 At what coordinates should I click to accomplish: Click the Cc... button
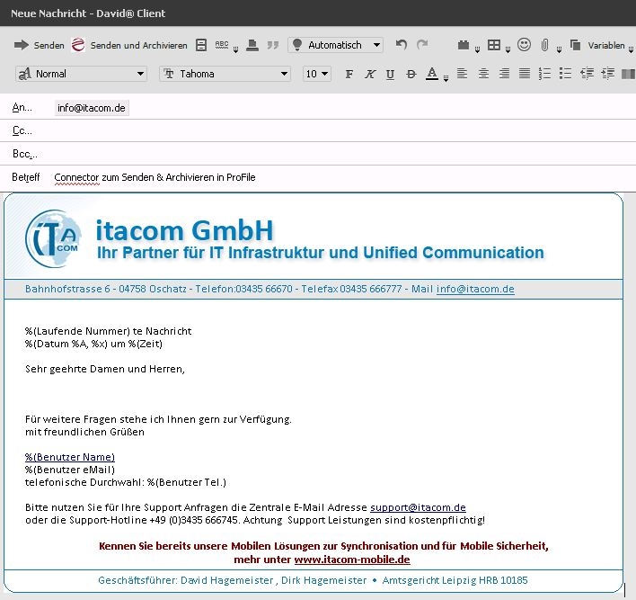pos(22,130)
